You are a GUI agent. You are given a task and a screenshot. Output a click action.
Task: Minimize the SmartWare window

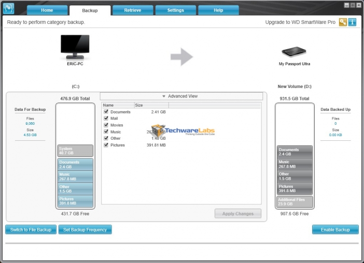tap(346, 5)
